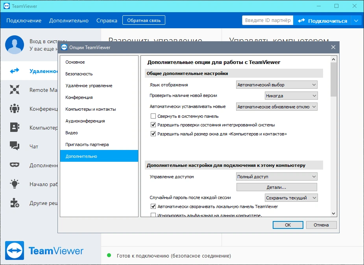Open the augmented reality glasses icon
Screen dimensions: 364x265
pyautogui.click(x=15, y=165)
